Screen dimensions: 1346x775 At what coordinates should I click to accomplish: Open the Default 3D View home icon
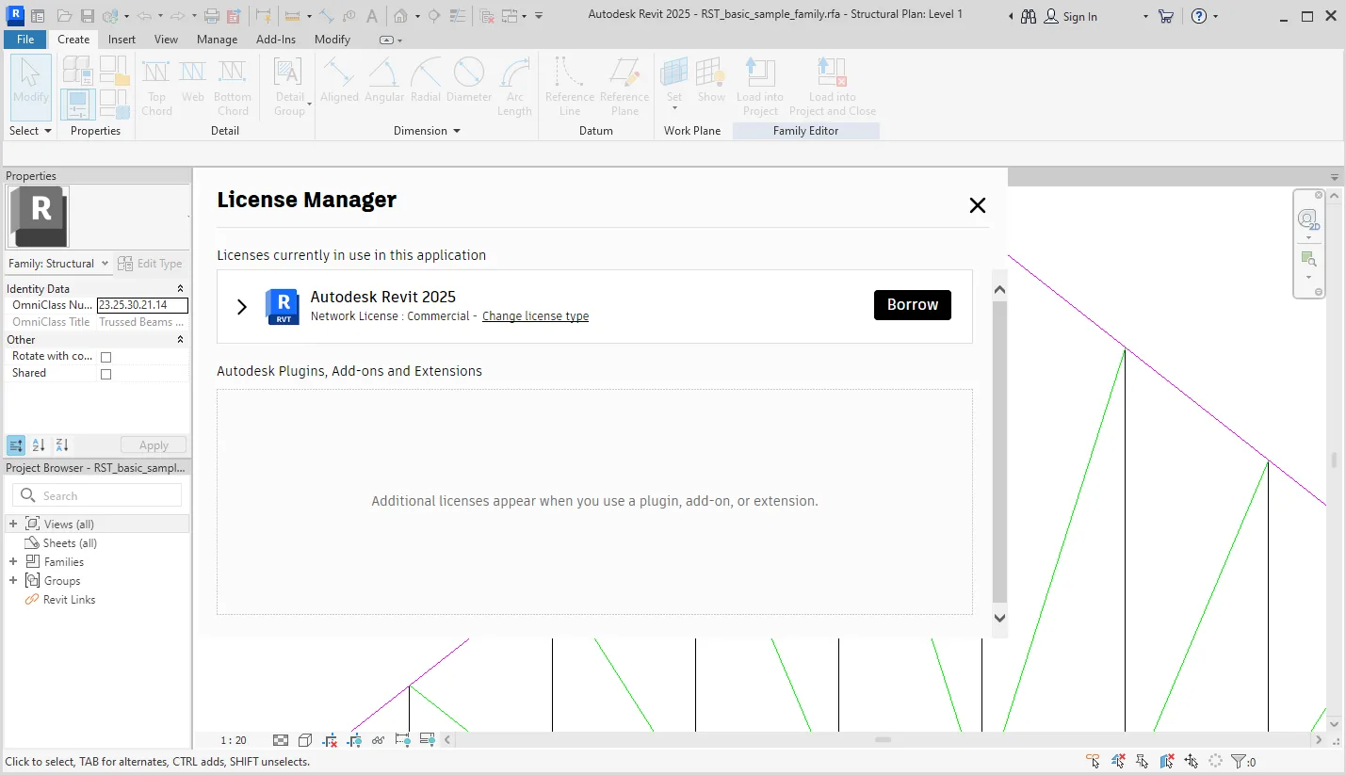coord(400,16)
